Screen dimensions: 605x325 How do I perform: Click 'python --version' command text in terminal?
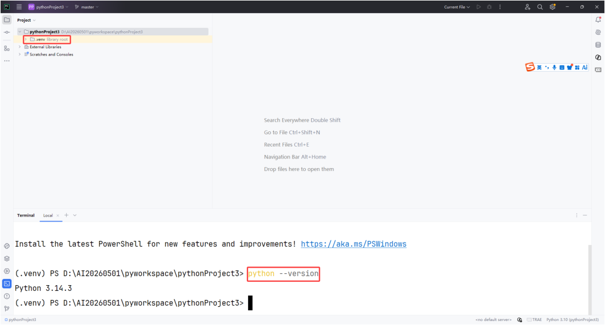click(283, 273)
